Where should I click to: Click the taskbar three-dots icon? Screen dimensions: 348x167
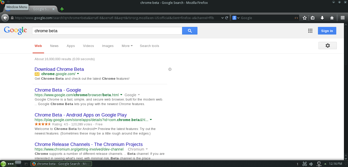tap(11, 164)
